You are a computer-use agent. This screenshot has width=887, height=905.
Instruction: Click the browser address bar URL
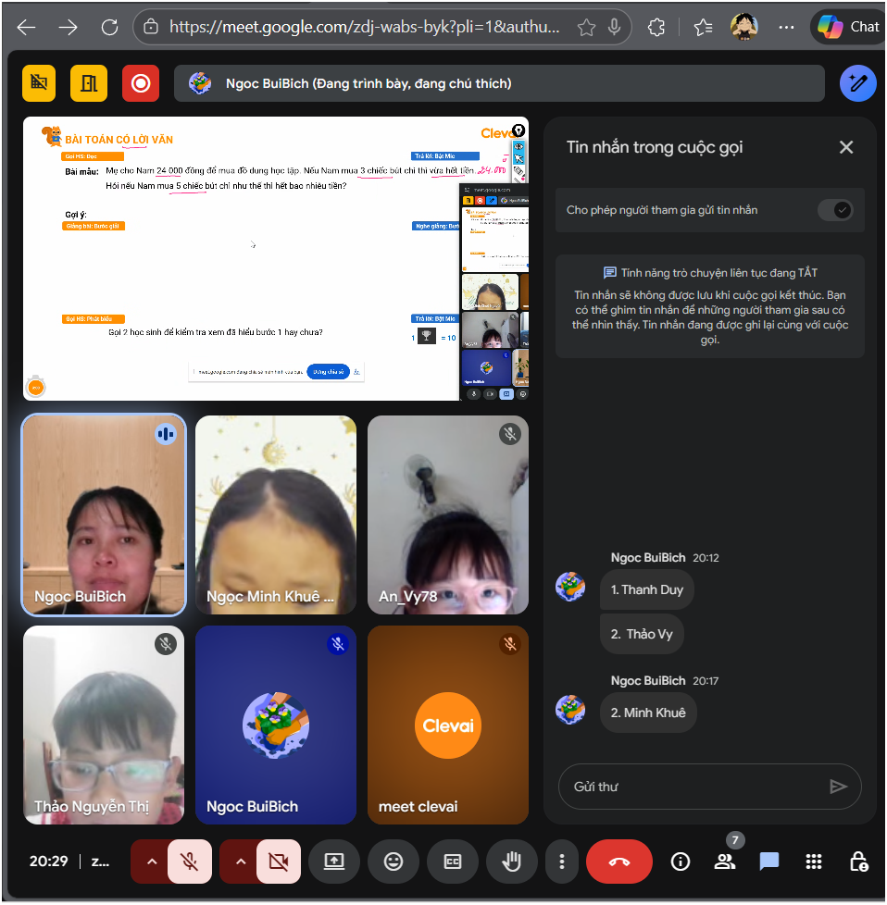[364, 27]
